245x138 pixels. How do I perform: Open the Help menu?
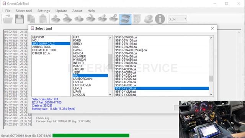[91, 11]
